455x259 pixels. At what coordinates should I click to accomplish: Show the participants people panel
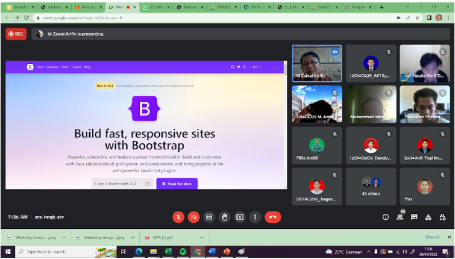[400, 217]
